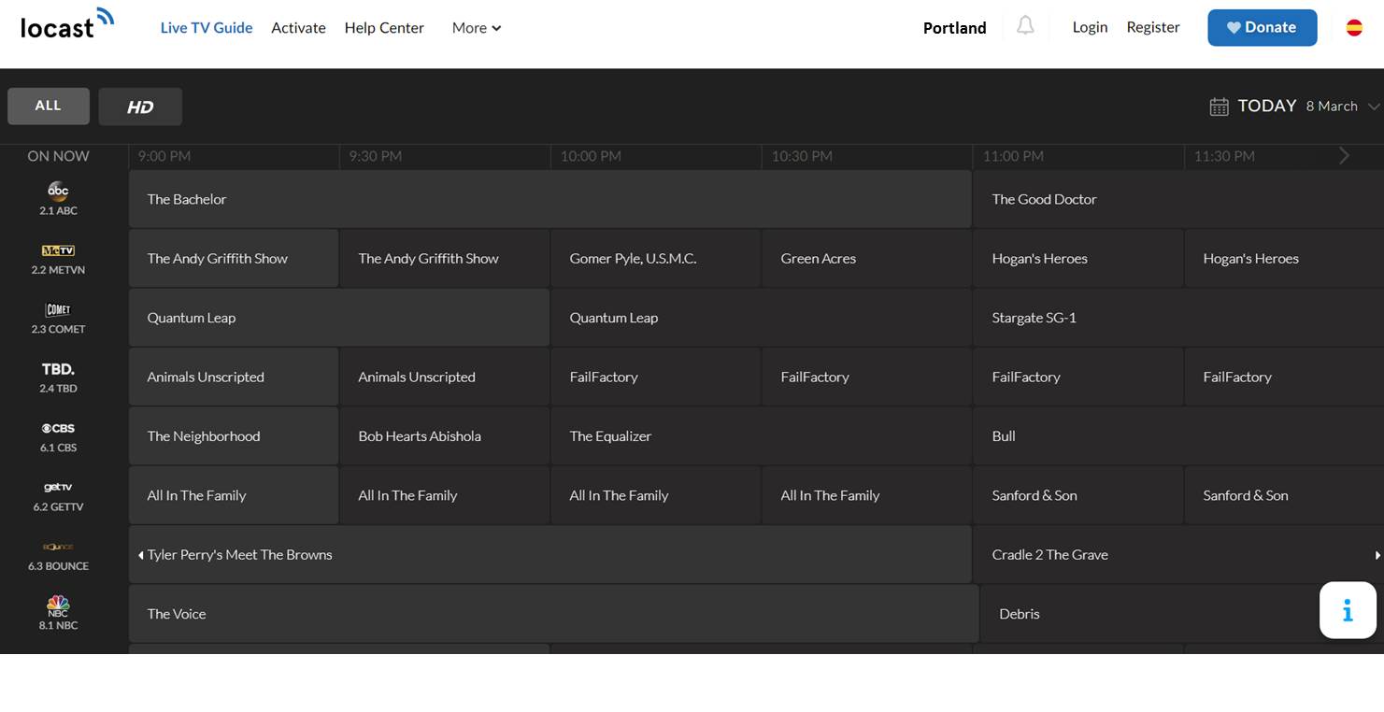Switch language via the Spanish flag icon
Viewport: 1384px width, 712px height.
click(x=1353, y=28)
